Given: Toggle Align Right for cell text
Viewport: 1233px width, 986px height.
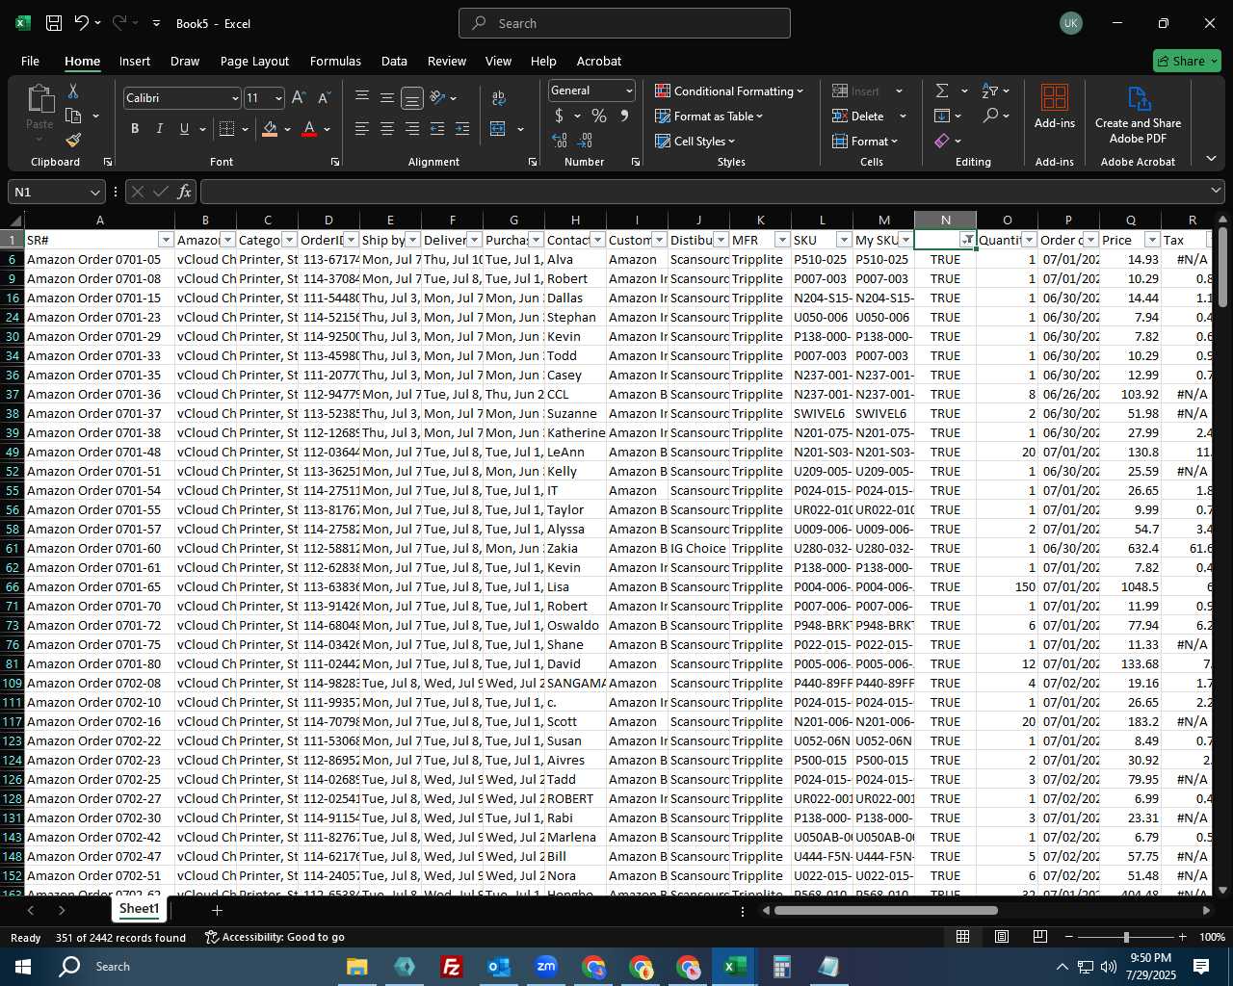Looking at the screenshot, I should [412, 129].
